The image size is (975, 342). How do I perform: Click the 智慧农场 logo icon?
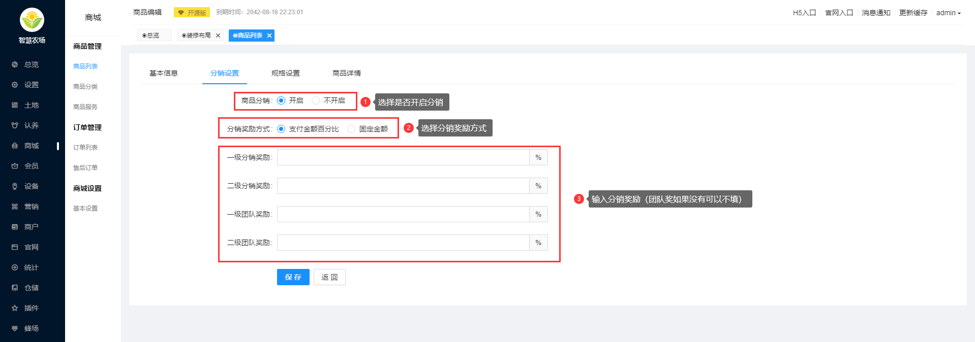pyautogui.click(x=32, y=20)
